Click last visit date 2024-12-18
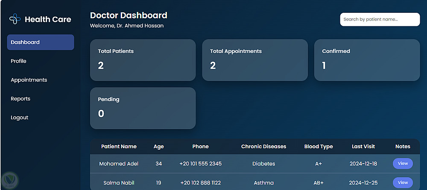The height and width of the screenshot is (190, 427). (363, 164)
